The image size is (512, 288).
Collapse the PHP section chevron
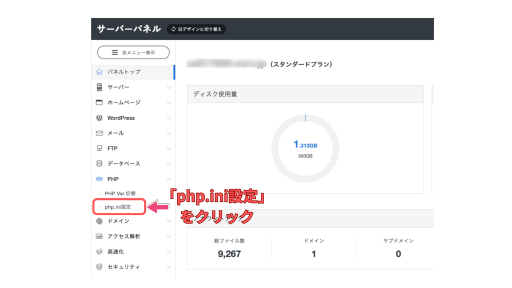click(169, 179)
